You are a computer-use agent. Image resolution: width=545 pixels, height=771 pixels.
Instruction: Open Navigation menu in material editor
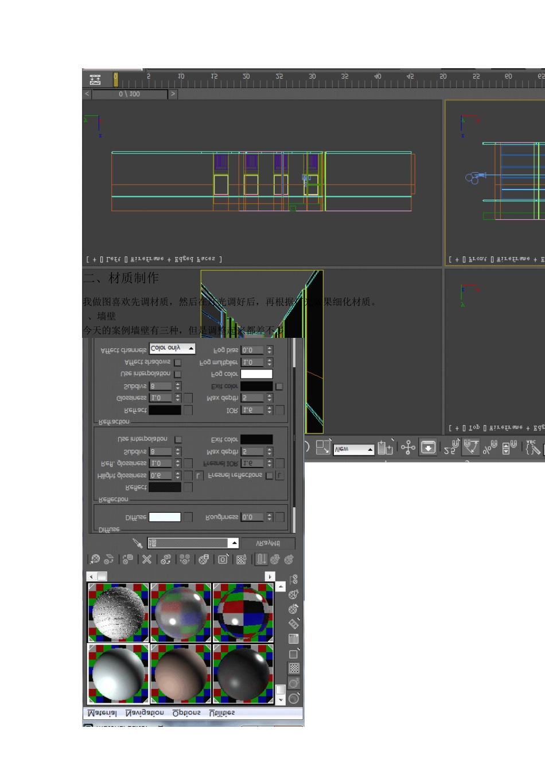click(145, 712)
